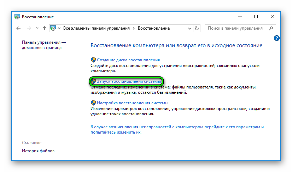Screen dimensions: 292x172
Task: Expand the double chevron at the breadcrumb start
Action: tap(59, 28)
